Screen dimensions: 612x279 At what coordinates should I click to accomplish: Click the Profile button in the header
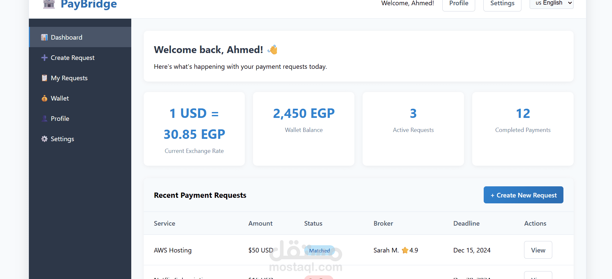(x=458, y=4)
